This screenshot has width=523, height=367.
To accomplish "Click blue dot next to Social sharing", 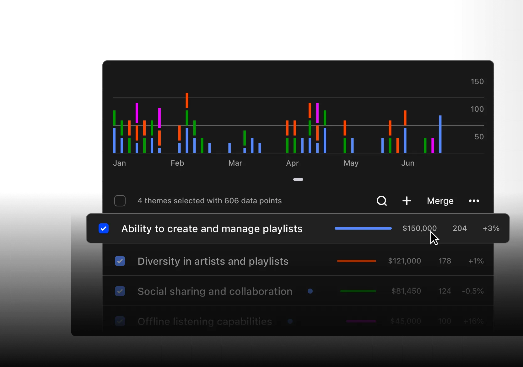I will (310, 291).
